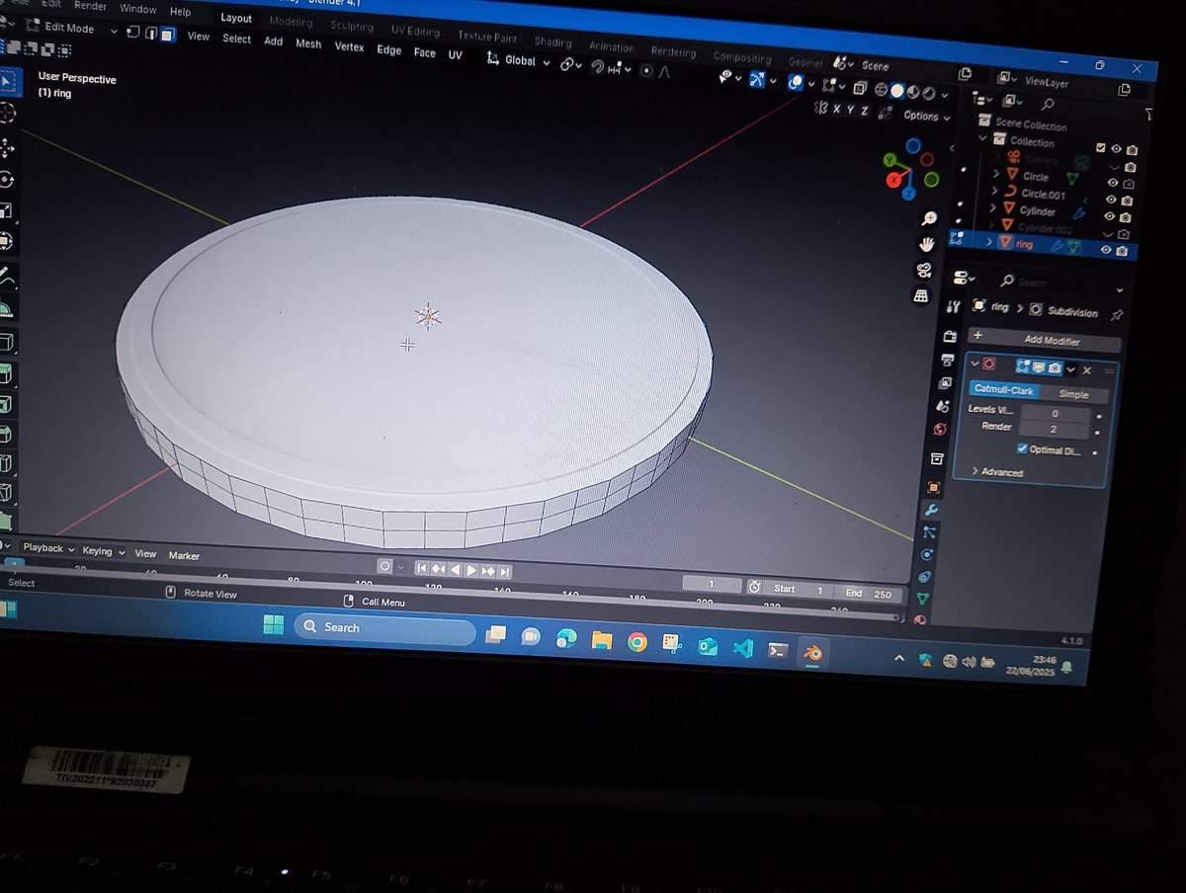Screen dimensions: 1186x893
Task: Toggle visibility of Circle.001
Action: (x=1112, y=199)
